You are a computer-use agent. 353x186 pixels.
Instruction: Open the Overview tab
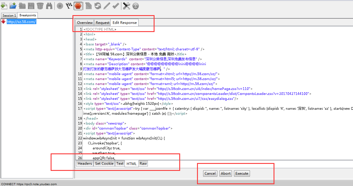point(85,23)
